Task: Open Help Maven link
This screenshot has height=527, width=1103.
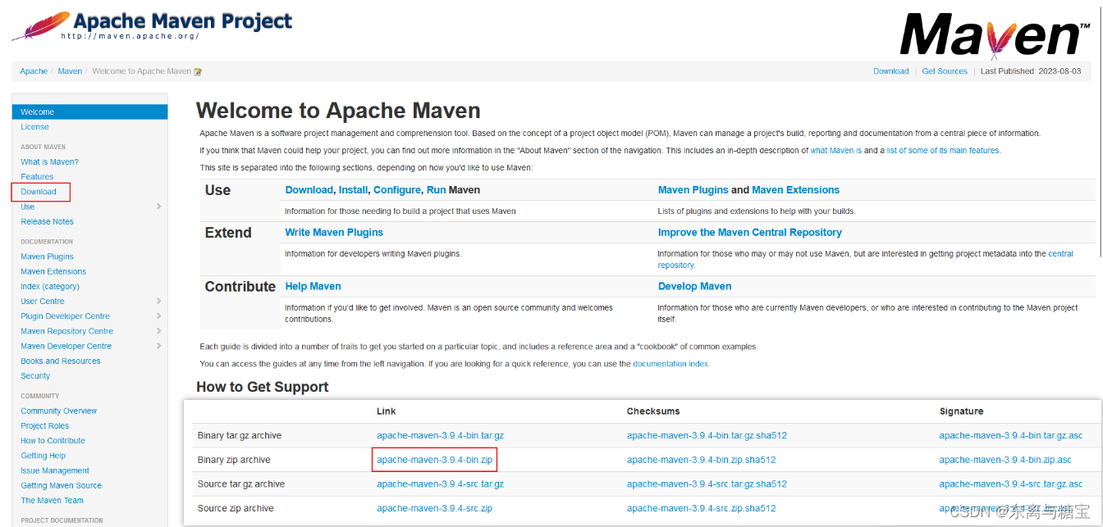Action: click(x=313, y=287)
